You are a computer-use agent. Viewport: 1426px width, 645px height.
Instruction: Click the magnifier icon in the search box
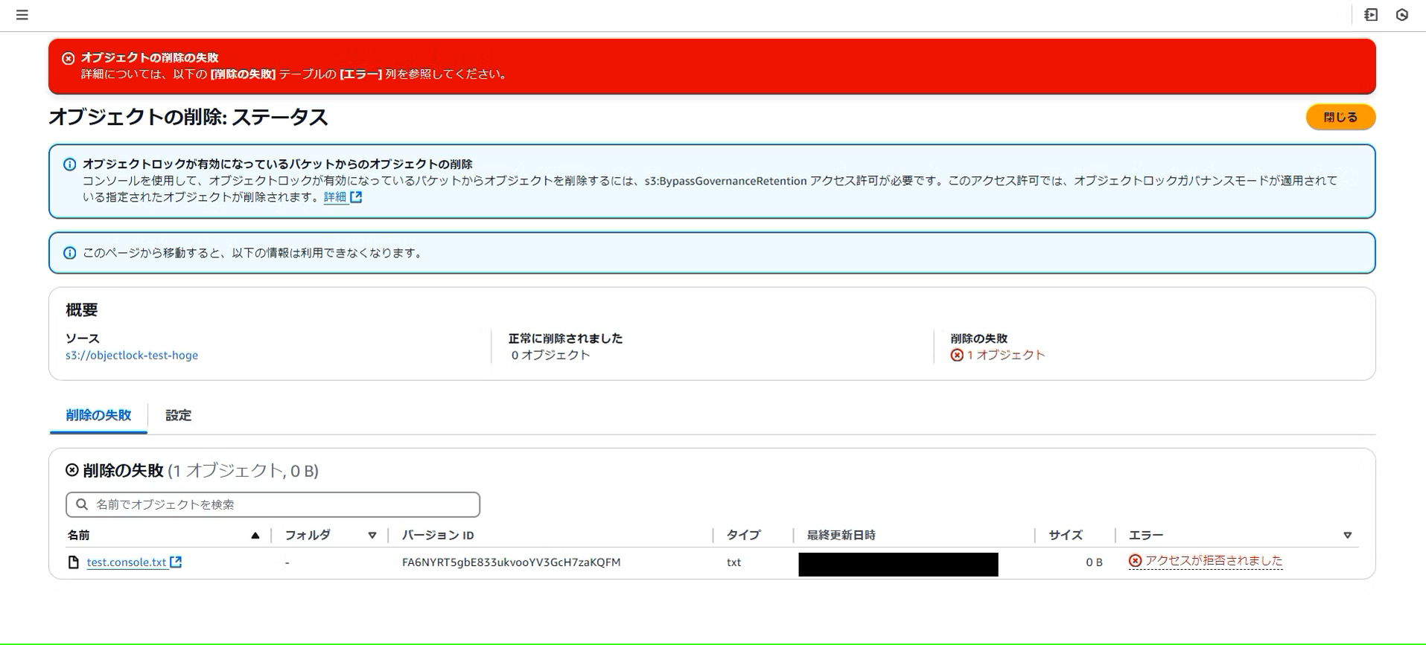coord(82,504)
